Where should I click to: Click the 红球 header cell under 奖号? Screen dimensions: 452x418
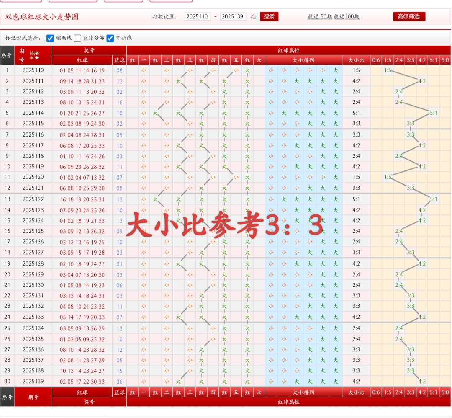[x=82, y=60]
